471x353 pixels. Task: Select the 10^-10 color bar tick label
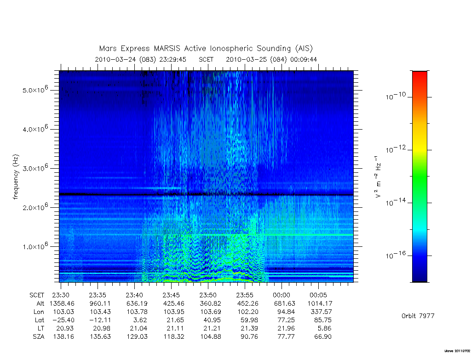(396, 96)
